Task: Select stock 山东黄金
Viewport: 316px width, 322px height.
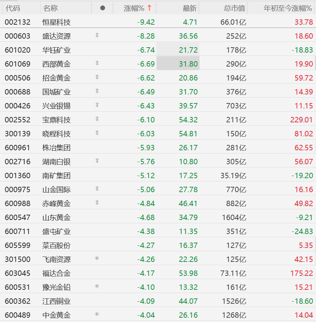Action: click(56, 218)
